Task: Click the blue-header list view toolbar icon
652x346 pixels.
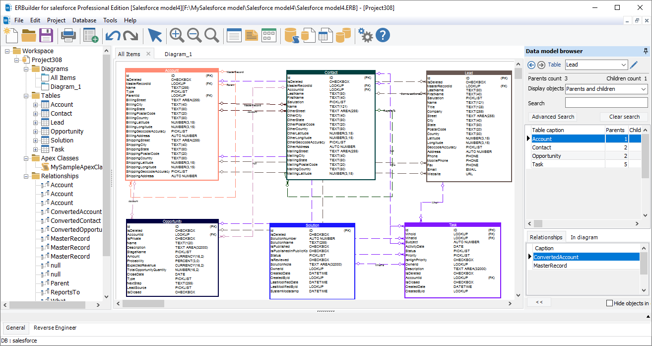Action: (x=234, y=35)
